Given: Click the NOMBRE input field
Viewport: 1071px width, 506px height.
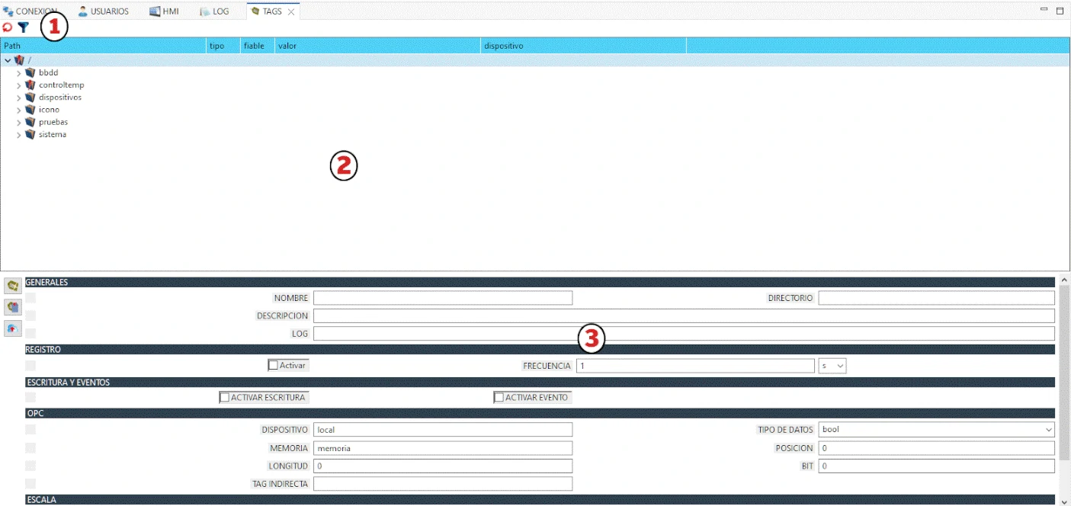Looking at the screenshot, I should (442, 298).
